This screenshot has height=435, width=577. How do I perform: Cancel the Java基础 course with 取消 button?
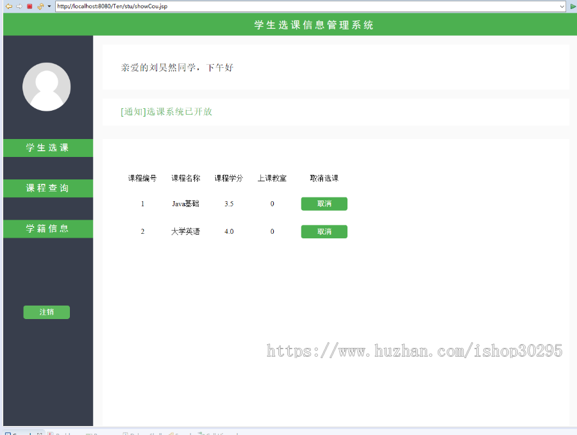click(x=324, y=204)
